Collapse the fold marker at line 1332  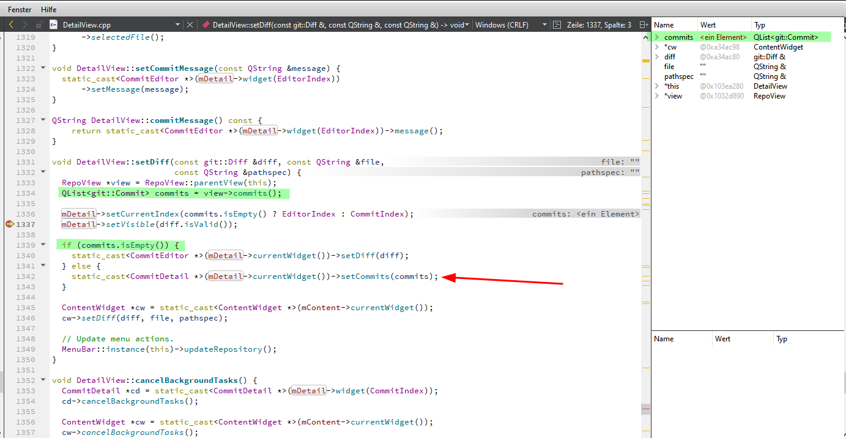point(43,172)
